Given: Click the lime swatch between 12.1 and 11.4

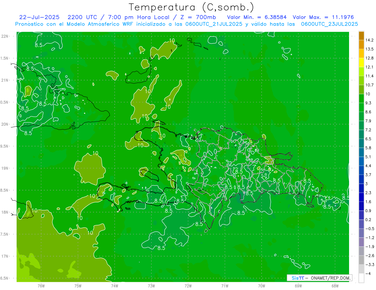Looking at the screenshot, I should pos(361,71).
